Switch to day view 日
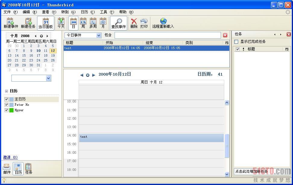The height and width of the screenshot is (185, 293). click(x=74, y=23)
